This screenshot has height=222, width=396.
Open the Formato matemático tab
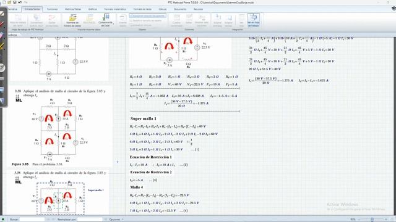(x=115, y=9)
